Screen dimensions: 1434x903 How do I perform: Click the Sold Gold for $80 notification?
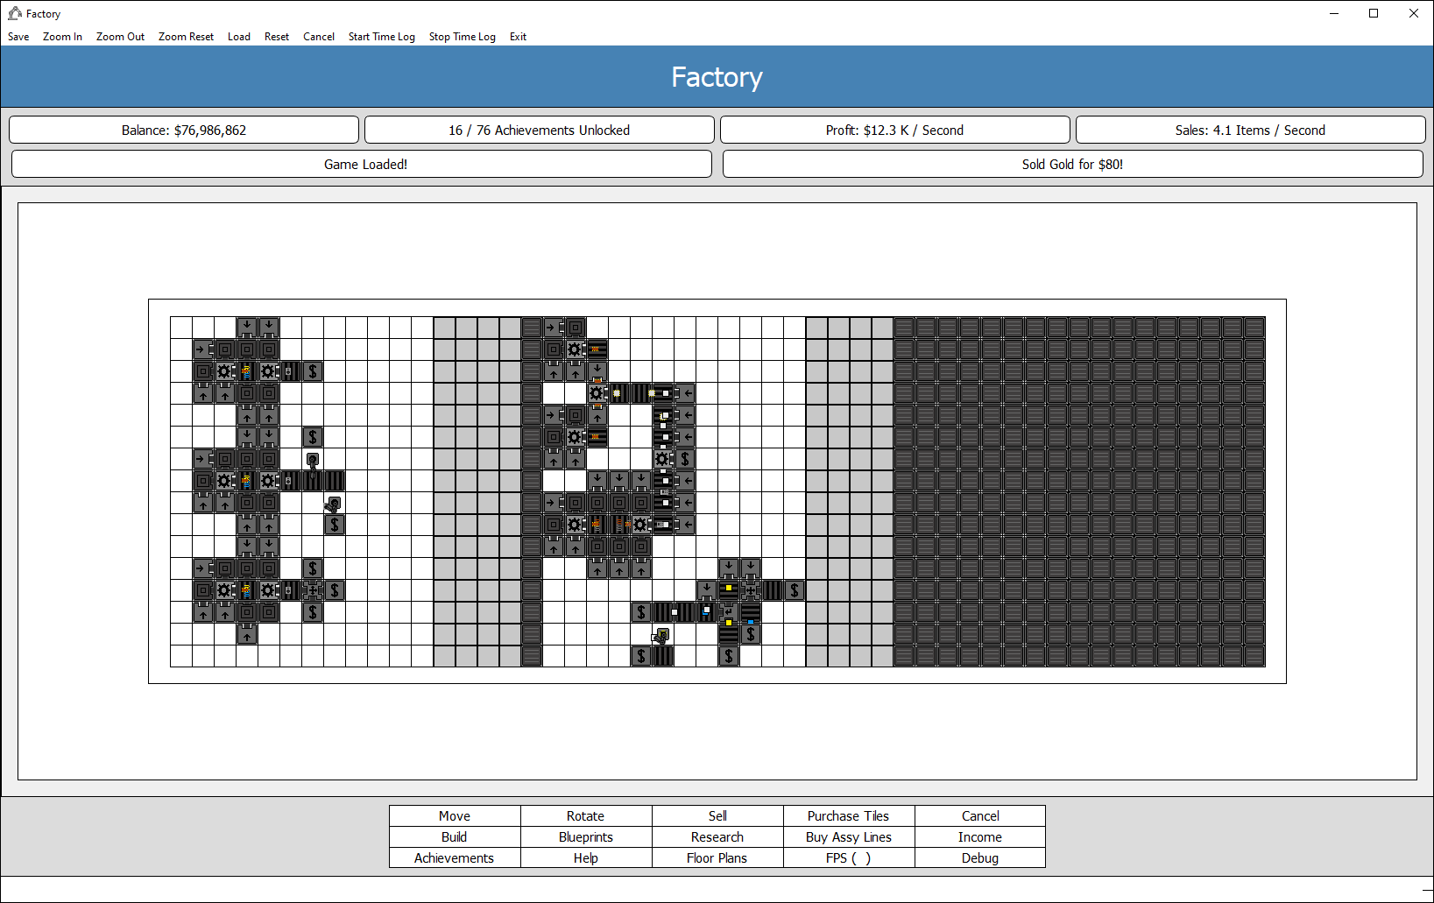tap(1070, 164)
